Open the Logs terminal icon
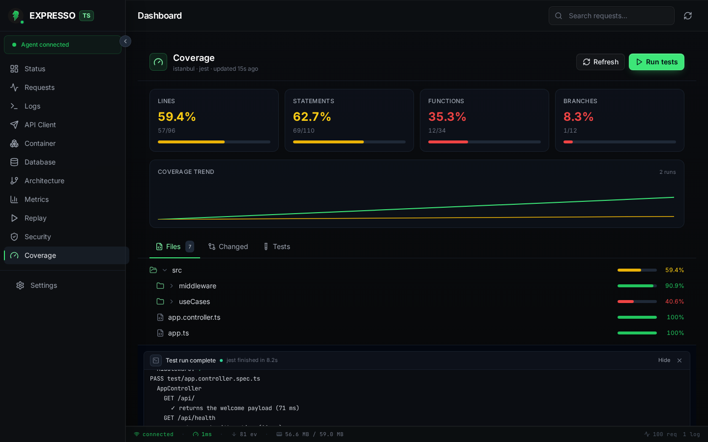Viewport: 708px width, 442px height. pyautogui.click(x=14, y=106)
